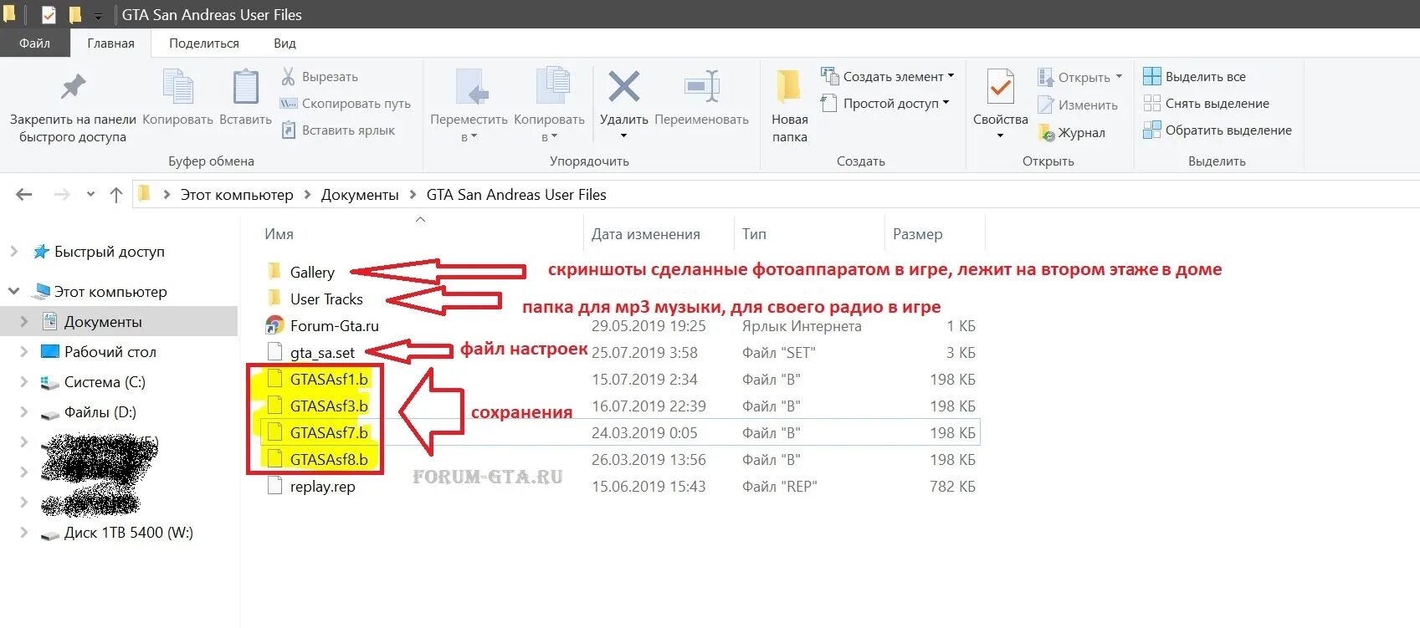Click the Копировать clipboard button

pos(177,99)
